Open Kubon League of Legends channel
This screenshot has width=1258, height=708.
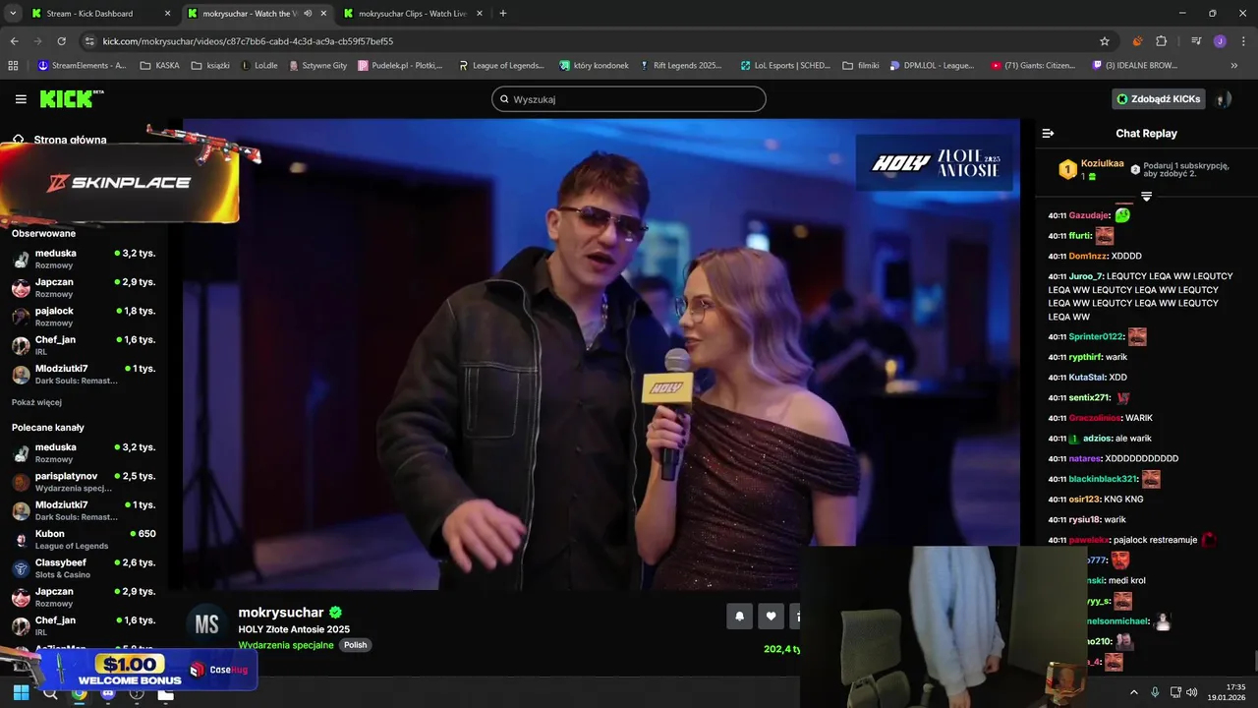pos(84,539)
